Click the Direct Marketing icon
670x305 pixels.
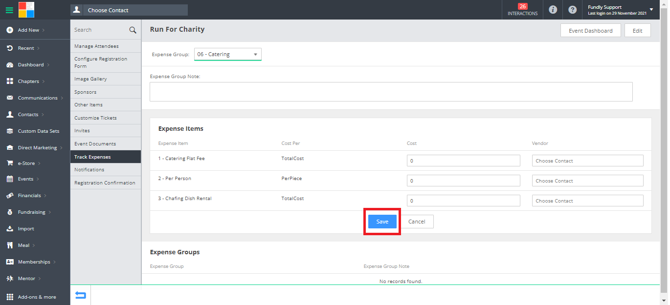click(10, 148)
